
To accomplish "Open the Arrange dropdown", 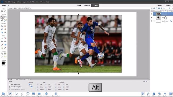I will pyautogui.click(x=31, y=86).
